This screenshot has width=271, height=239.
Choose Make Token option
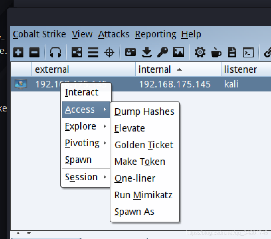(145, 162)
